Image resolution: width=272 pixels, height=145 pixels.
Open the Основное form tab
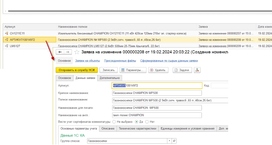pyautogui.click(x=64, y=78)
